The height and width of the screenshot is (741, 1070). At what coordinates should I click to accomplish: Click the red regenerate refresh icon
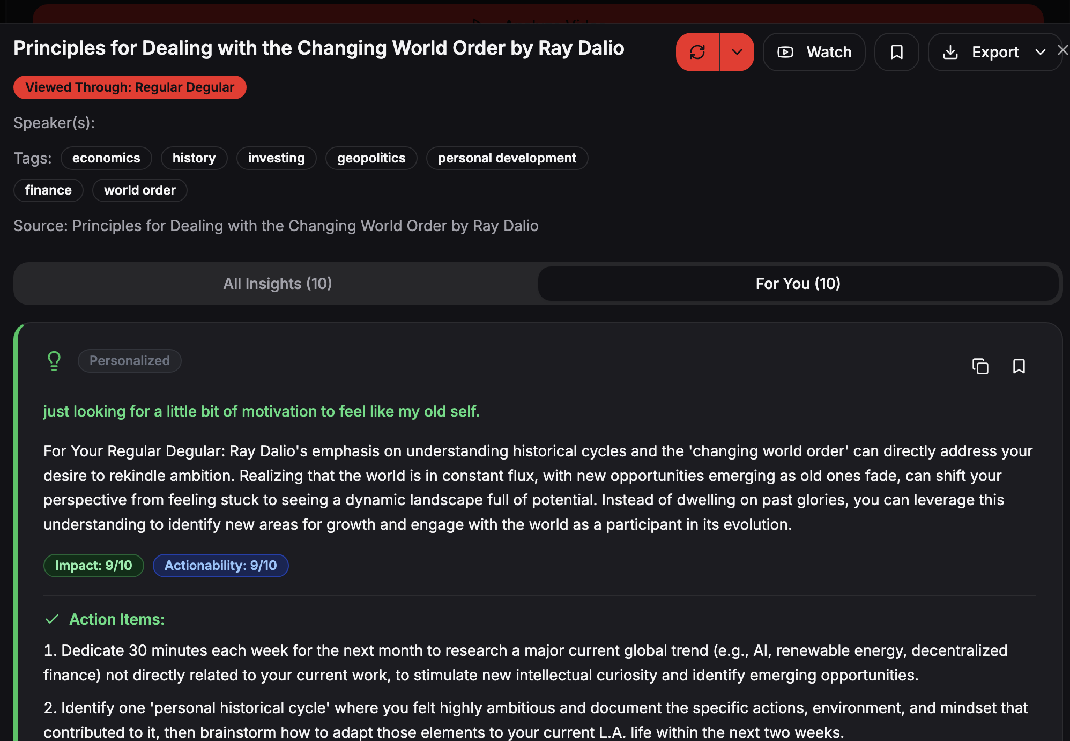click(697, 52)
